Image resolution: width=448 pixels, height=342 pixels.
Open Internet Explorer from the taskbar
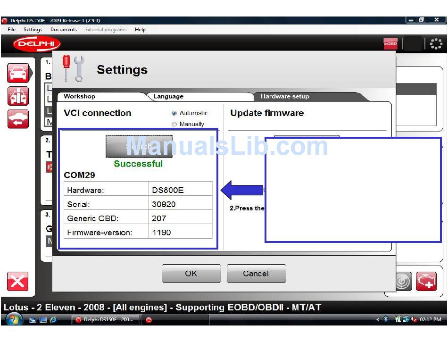pos(53,320)
